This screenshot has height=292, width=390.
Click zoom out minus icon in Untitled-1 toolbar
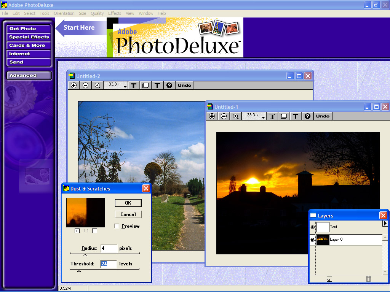(x=224, y=116)
